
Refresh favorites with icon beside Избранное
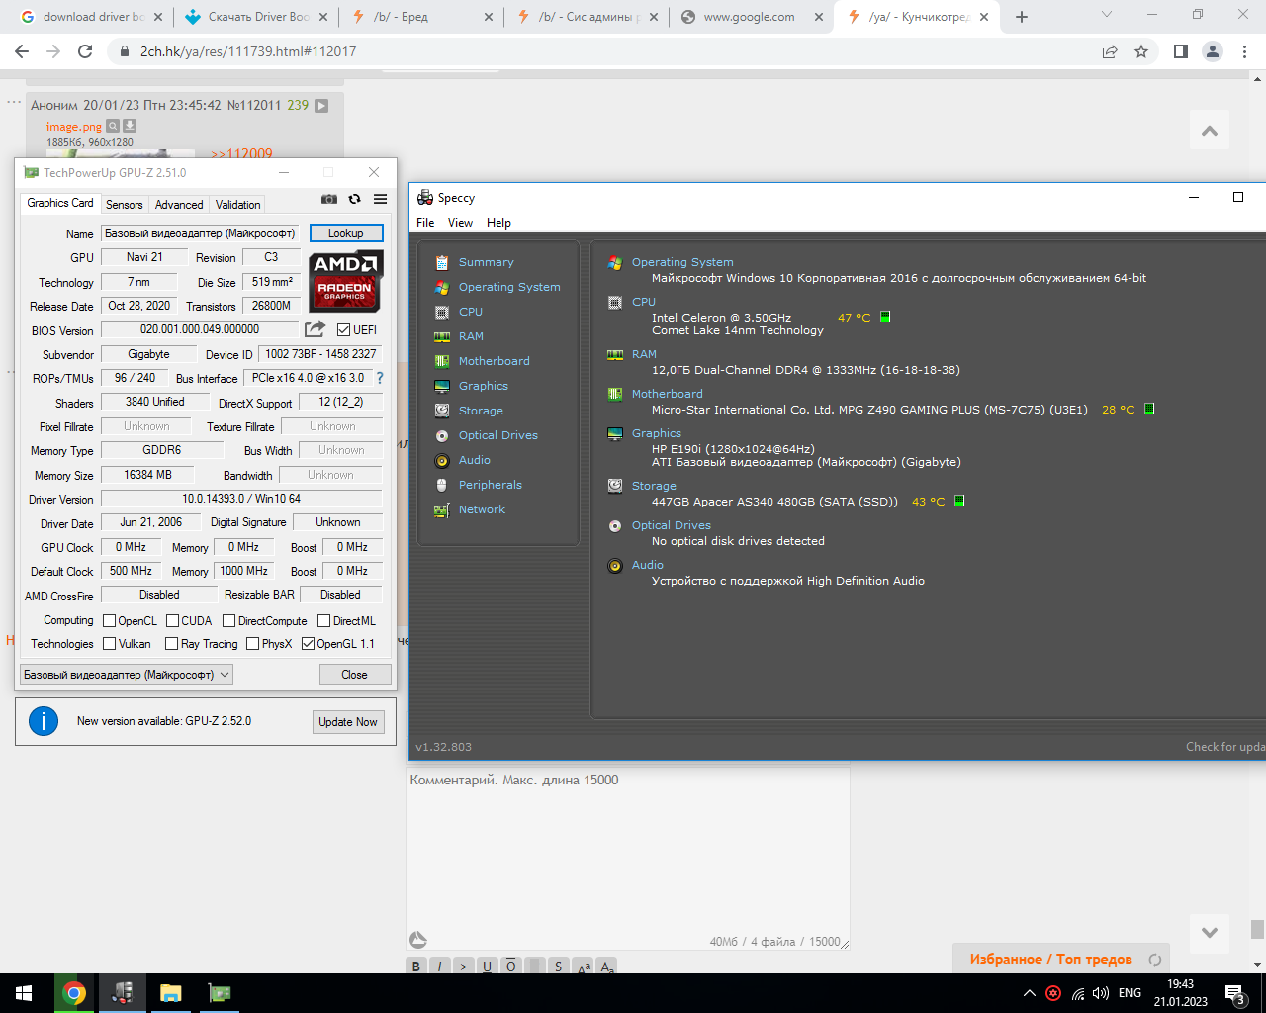[x=1154, y=959]
